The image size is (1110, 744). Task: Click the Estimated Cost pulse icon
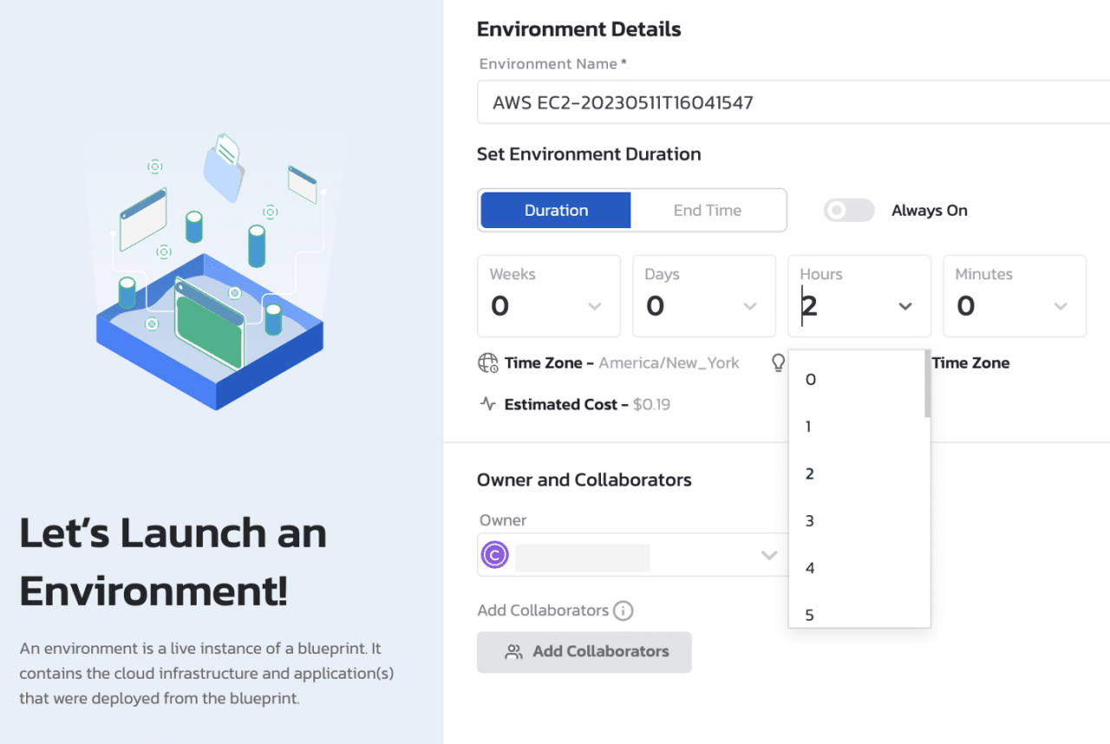(488, 404)
